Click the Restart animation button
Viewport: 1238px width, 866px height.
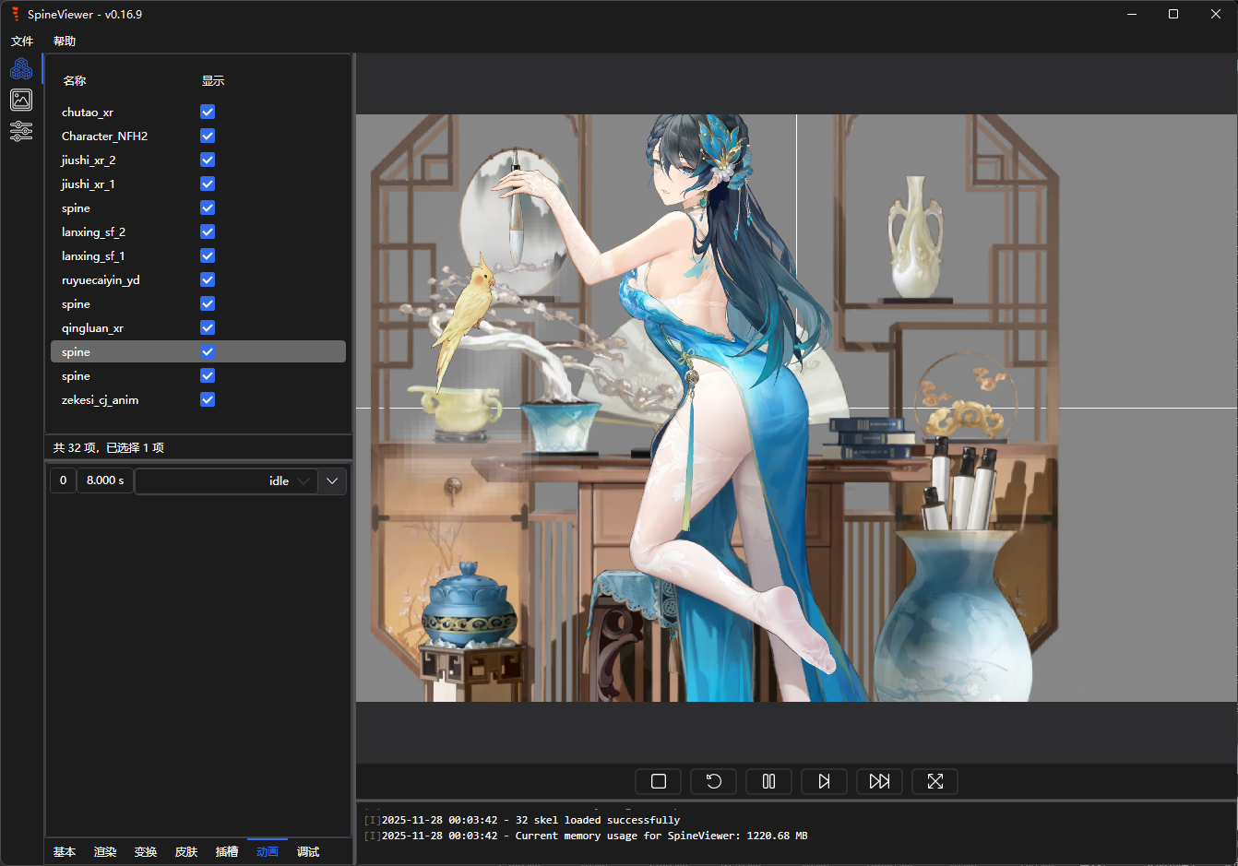tap(714, 781)
